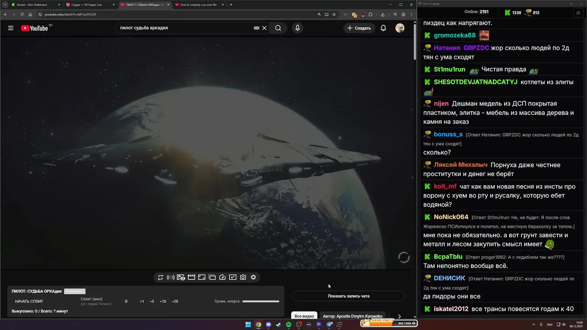Click username iskatel2012 in chat
The width and height of the screenshot is (587, 330).
click(451, 309)
